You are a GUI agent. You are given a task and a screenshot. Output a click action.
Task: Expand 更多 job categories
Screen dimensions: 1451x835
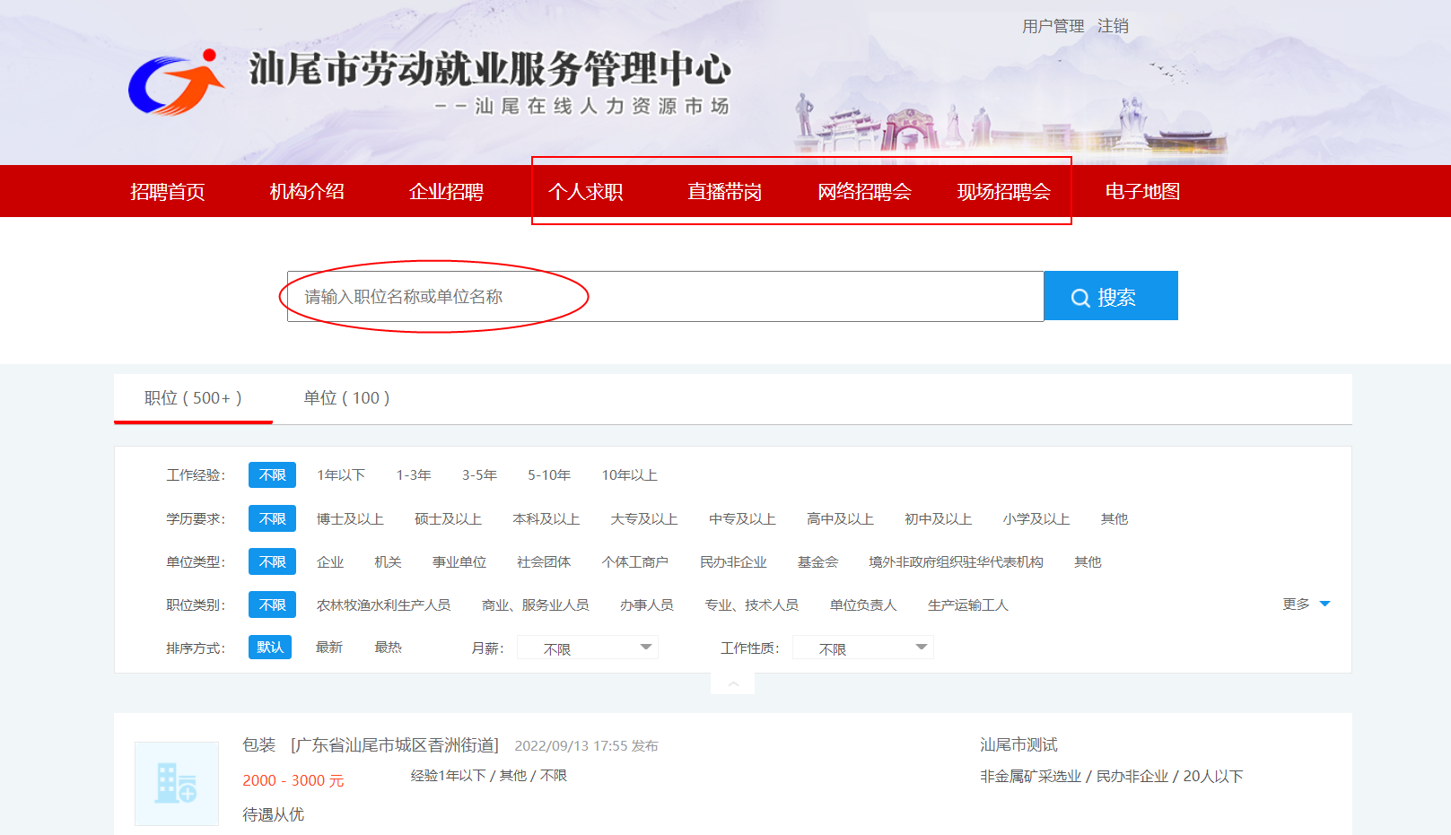point(1306,605)
